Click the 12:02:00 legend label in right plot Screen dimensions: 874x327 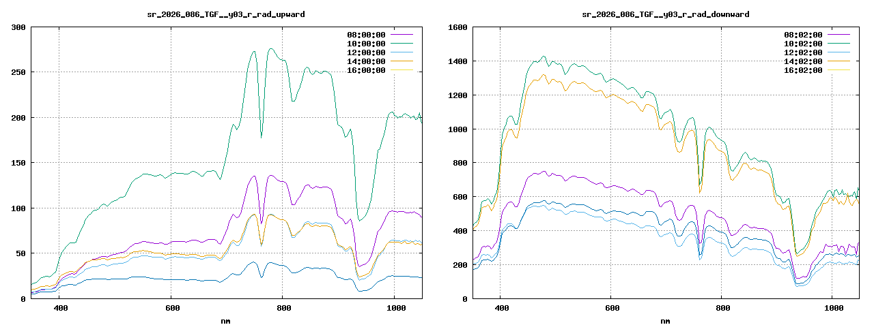point(803,52)
